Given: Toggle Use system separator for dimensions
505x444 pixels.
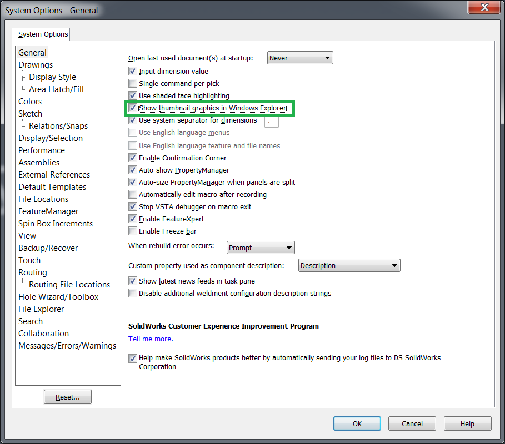Looking at the screenshot, I should point(132,120).
